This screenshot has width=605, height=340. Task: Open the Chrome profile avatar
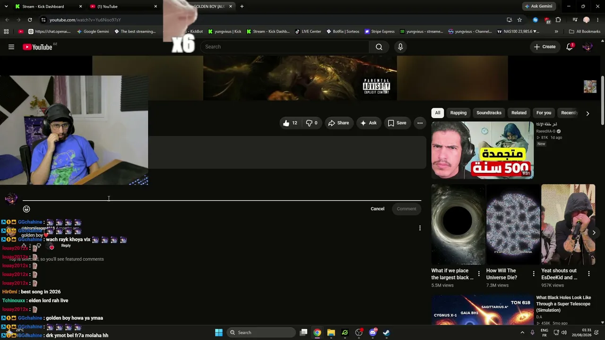coord(587,20)
